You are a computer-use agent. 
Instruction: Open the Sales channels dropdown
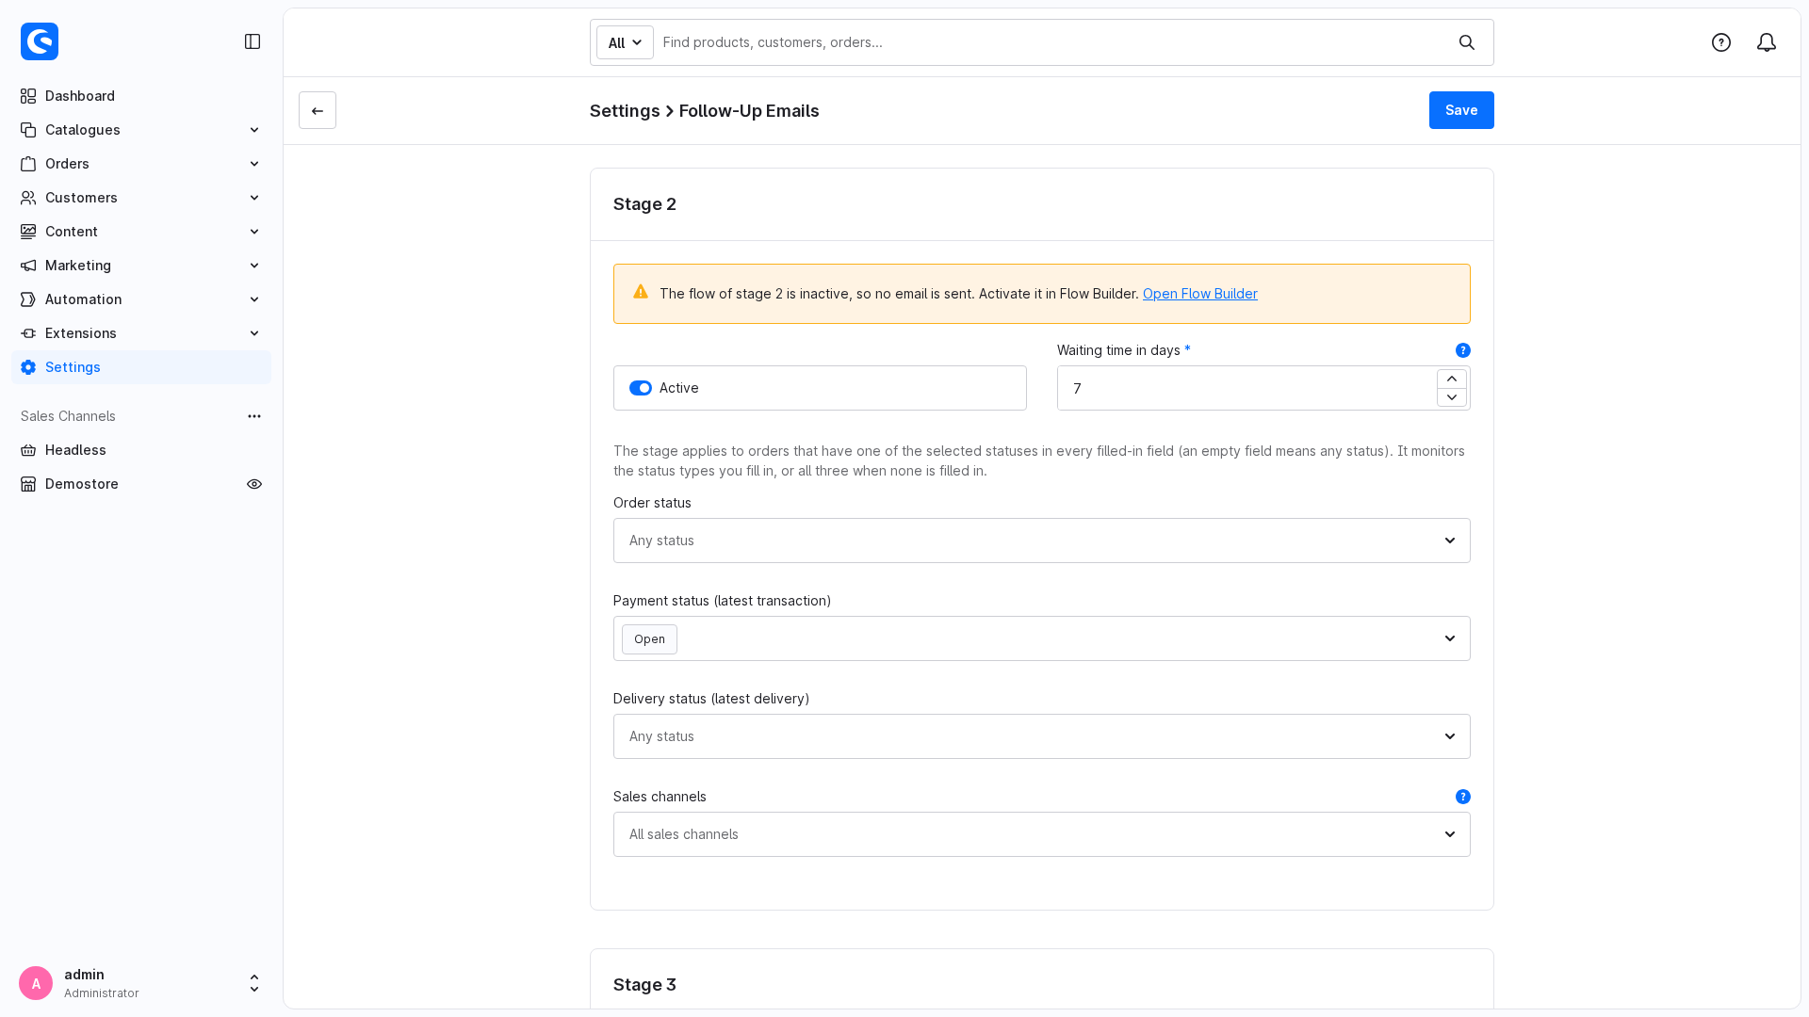tap(1041, 834)
